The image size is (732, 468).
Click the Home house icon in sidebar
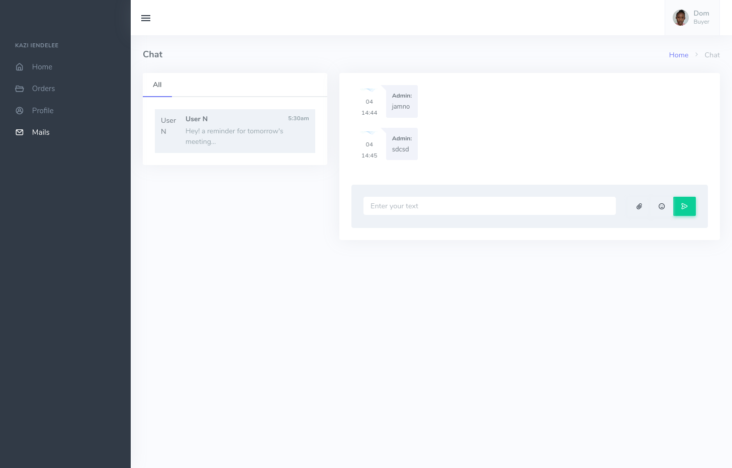tap(20, 67)
